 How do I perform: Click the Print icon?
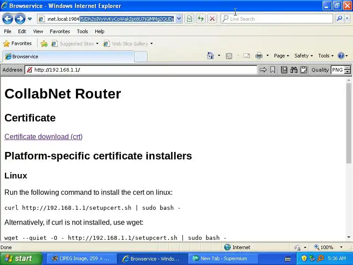tap(259, 56)
